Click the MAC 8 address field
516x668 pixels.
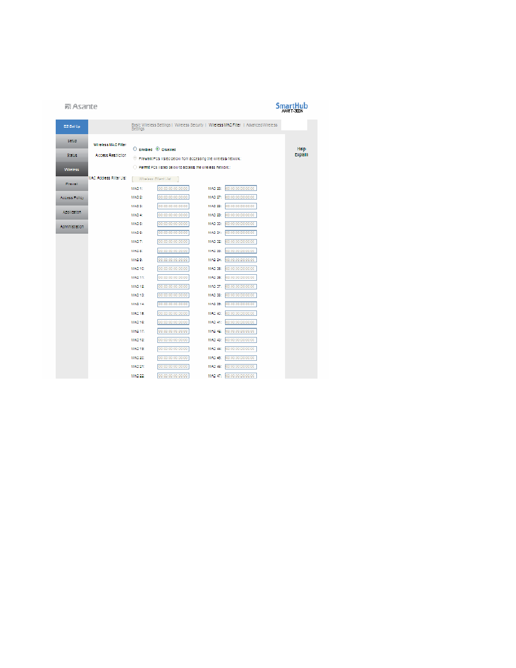[x=173, y=251]
